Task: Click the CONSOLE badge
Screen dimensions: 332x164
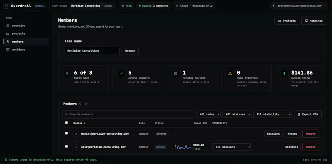Action: point(39,6)
